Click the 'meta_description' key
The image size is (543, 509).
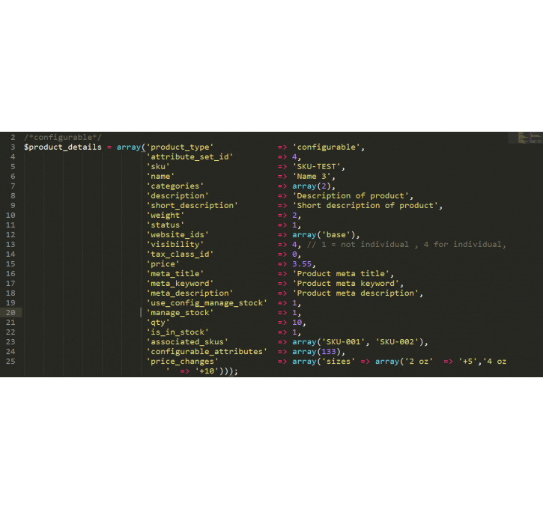(x=189, y=293)
